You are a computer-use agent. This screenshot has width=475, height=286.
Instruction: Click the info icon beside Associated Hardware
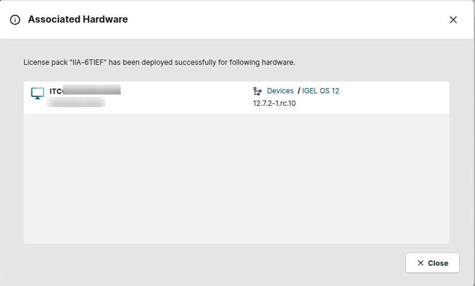(15, 20)
